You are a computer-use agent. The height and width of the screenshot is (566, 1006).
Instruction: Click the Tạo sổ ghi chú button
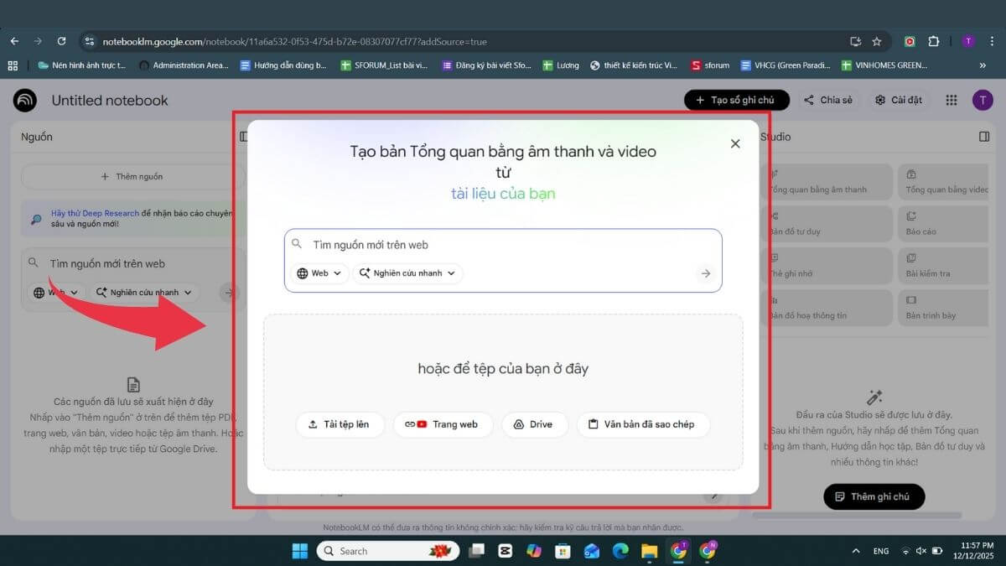(736, 99)
